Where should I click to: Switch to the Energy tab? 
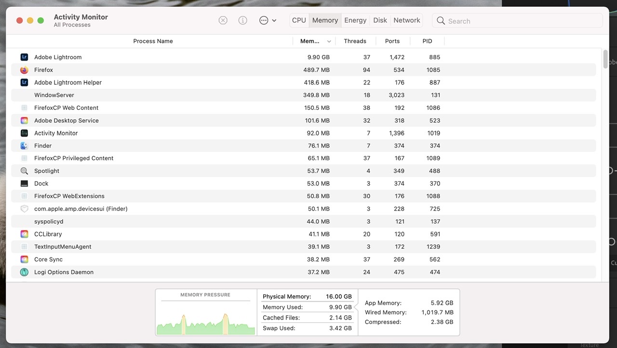[355, 20]
